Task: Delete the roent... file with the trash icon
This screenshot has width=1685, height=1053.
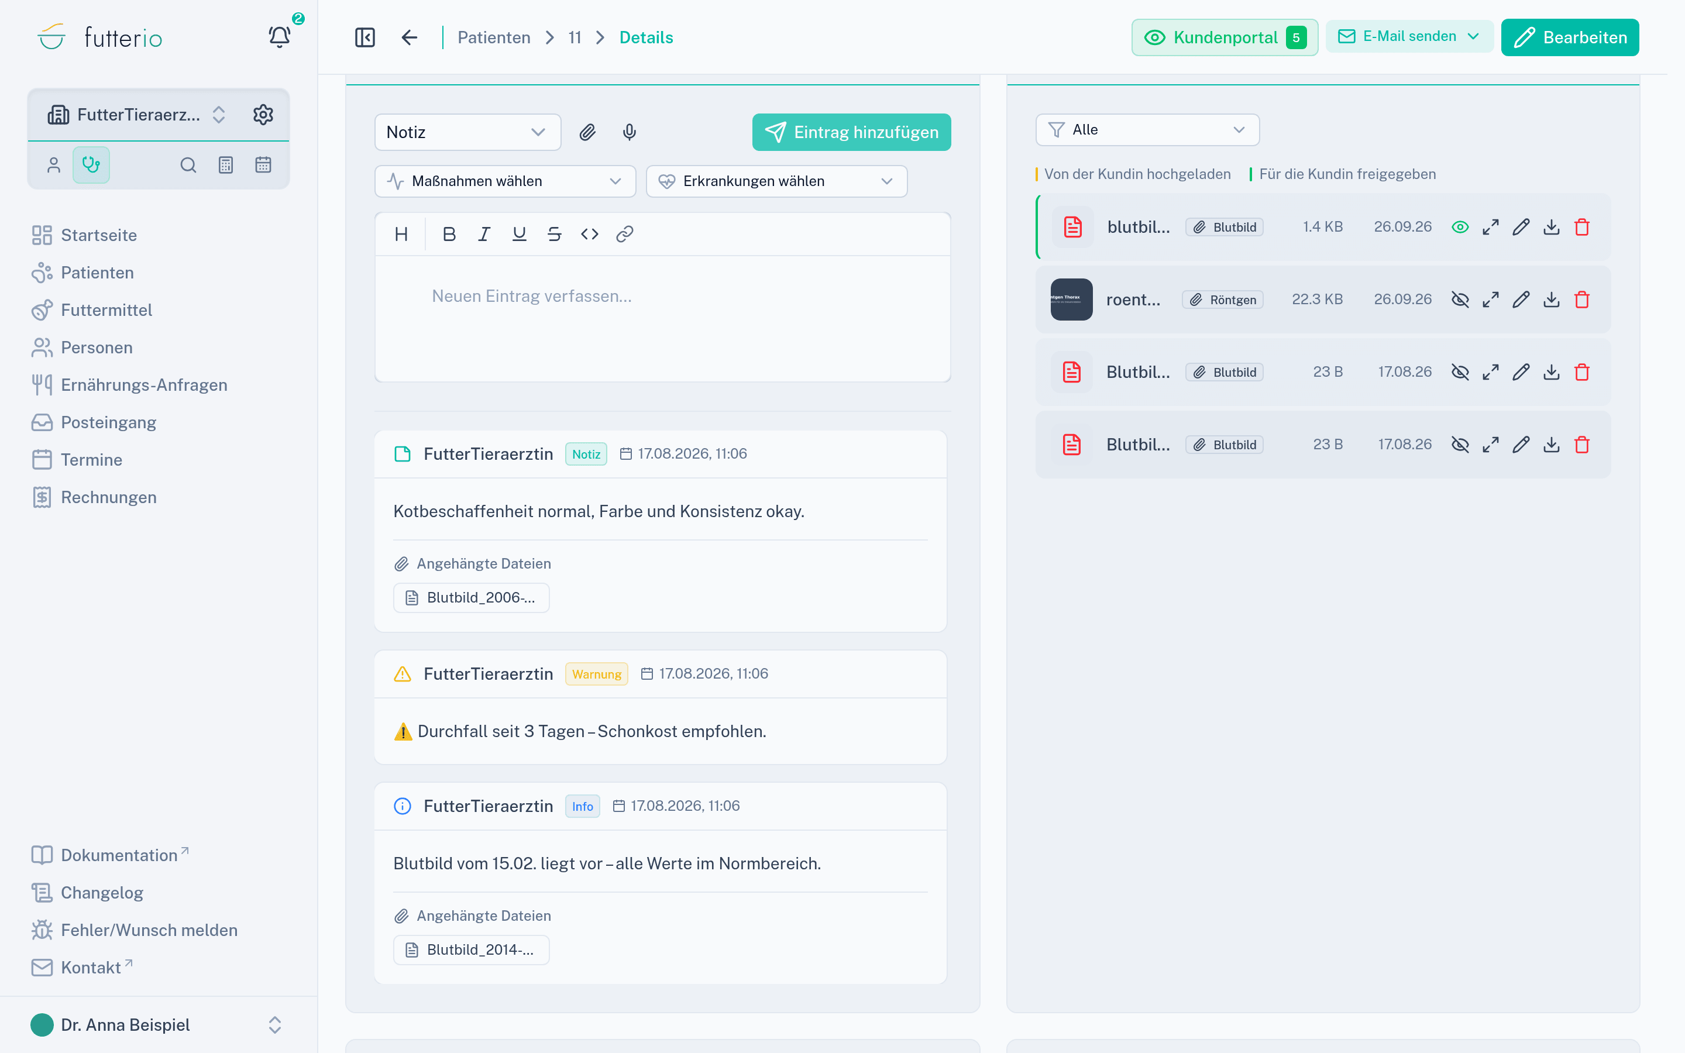Action: point(1582,300)
